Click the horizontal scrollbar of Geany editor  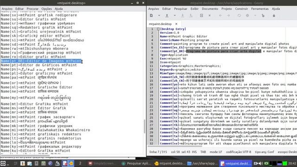[x=174, y=146]
